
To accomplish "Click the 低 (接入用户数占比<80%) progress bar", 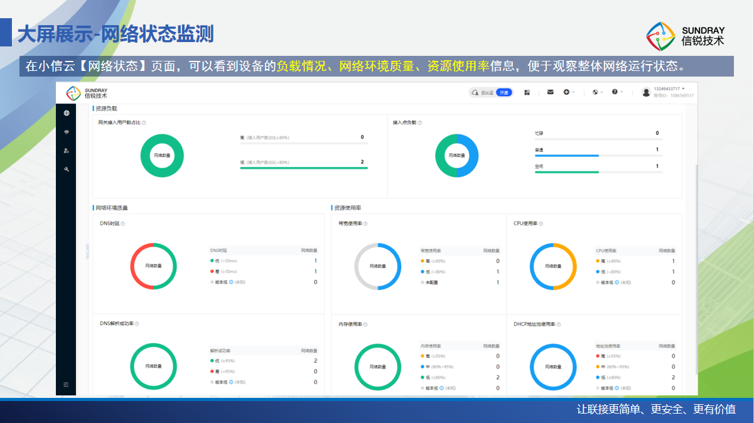I will (303, 168).
